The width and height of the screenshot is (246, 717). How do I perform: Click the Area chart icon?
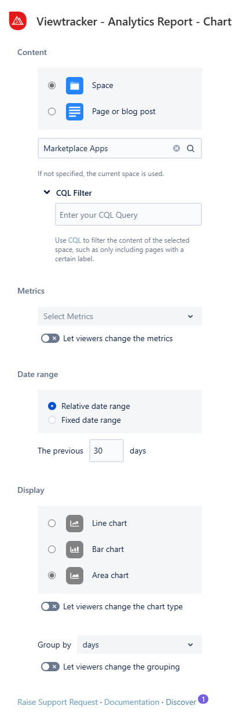(x=75, y=576)
